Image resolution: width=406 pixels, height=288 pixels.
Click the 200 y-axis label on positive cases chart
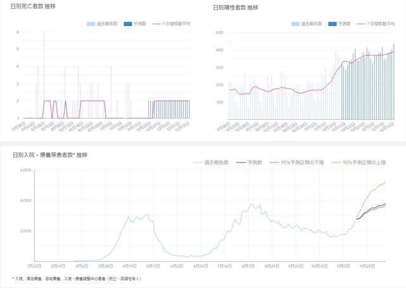[219, 85]
